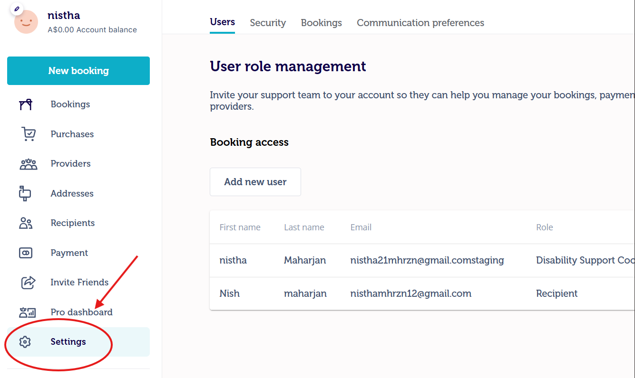Image resolution: width=635 pixels, height=378 pixels.
Task: Click the Bookings tent icon in sidebar
Action: (26, 104)
